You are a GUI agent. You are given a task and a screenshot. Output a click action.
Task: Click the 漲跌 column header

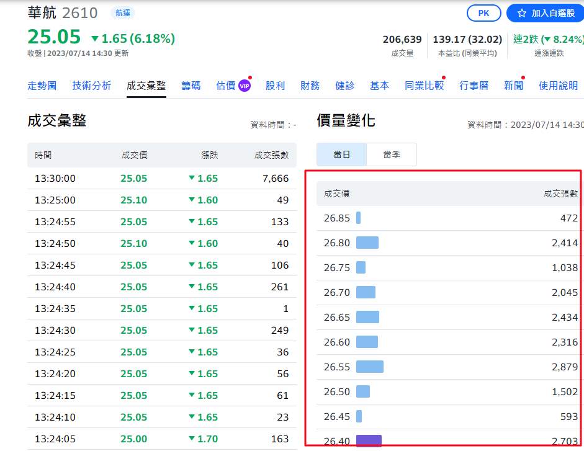pyautogui.click(x=209, y=155)
